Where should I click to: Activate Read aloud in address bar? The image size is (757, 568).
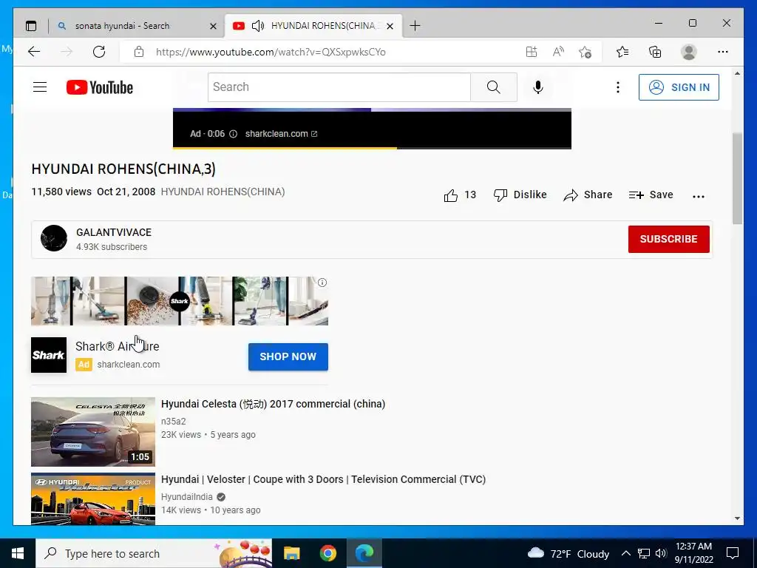558,52
